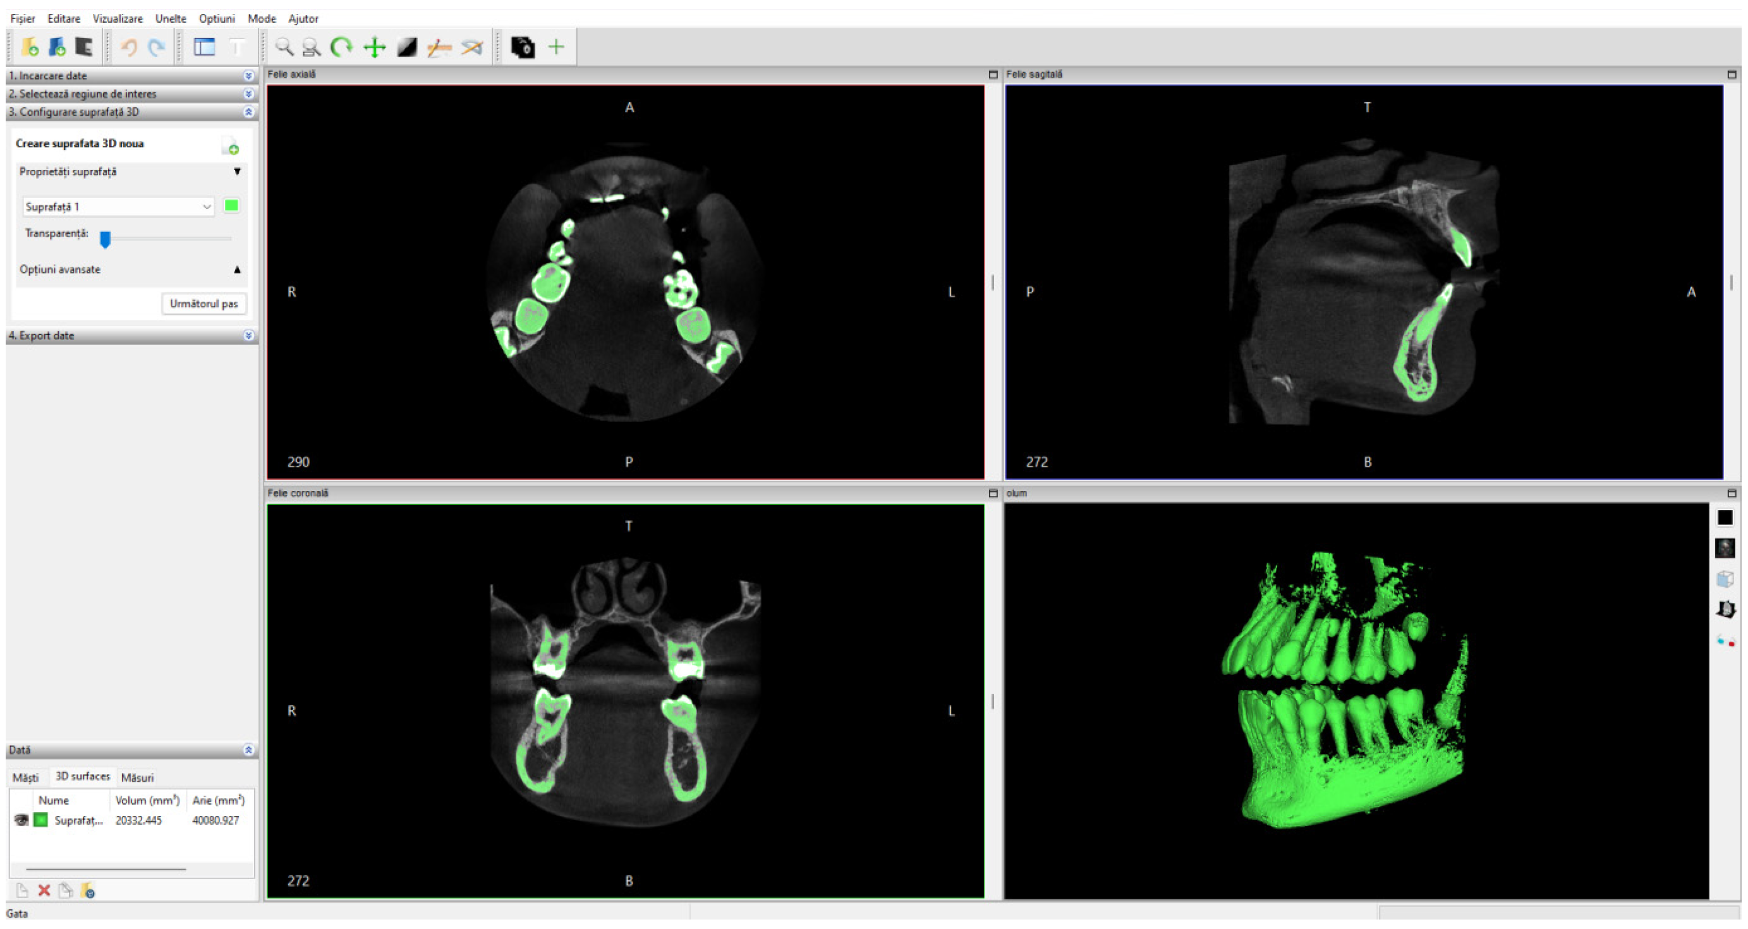Maximize the Felie coronală view pane
The image size is (1748, 929).
993,494
